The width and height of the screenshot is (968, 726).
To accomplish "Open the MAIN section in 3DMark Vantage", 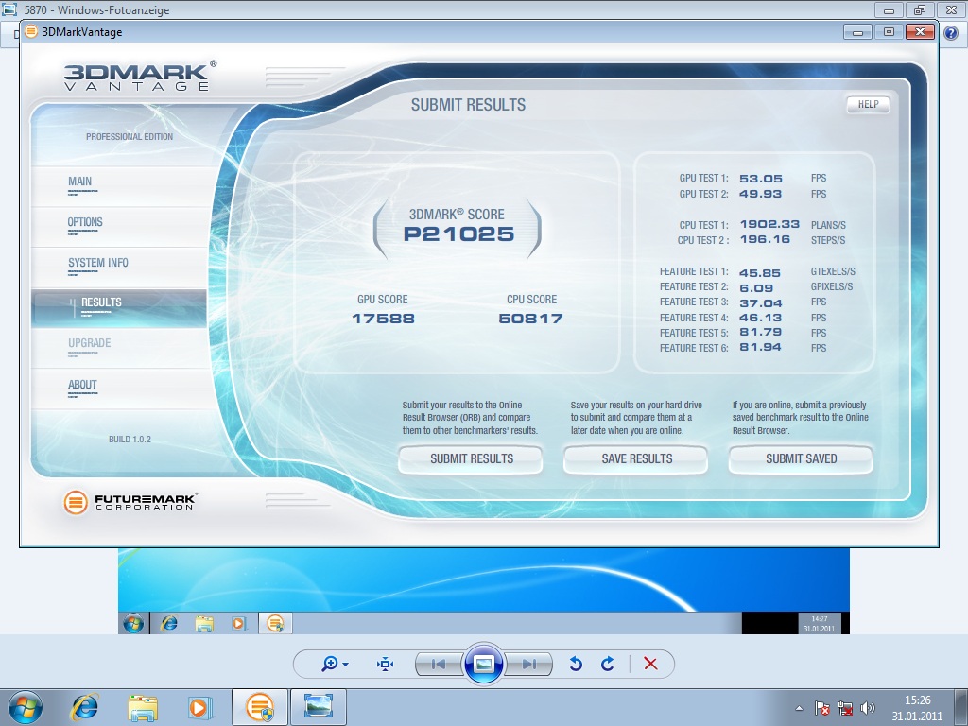I will [79, 181].
